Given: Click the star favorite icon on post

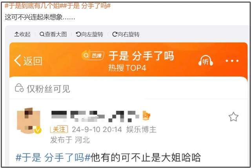Looking at the screenshot, I should [233, 117].
